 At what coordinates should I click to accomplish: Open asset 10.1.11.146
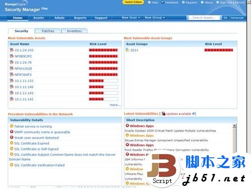click(24, 87)
